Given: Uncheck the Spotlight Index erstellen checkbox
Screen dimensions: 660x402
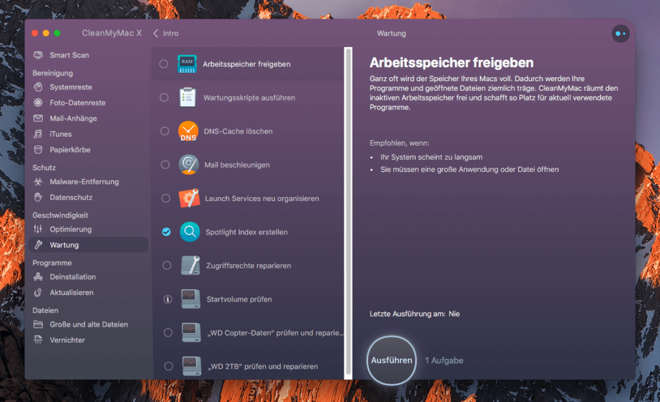Looking at the screenshot, I should 165,232.
